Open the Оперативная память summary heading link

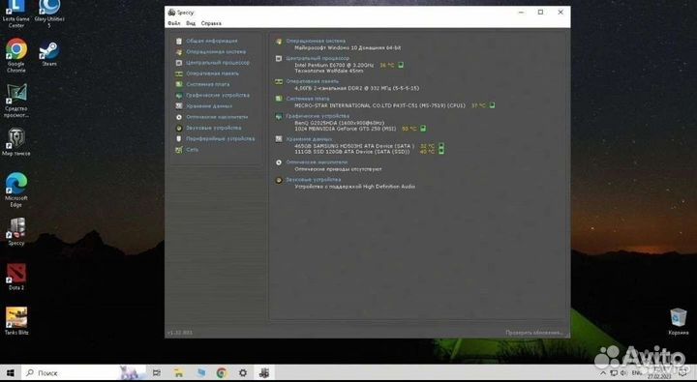[312, 82]
